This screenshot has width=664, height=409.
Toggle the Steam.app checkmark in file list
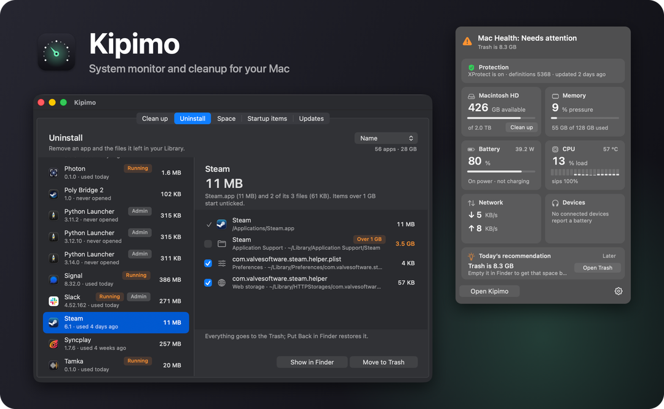[208, 225]
